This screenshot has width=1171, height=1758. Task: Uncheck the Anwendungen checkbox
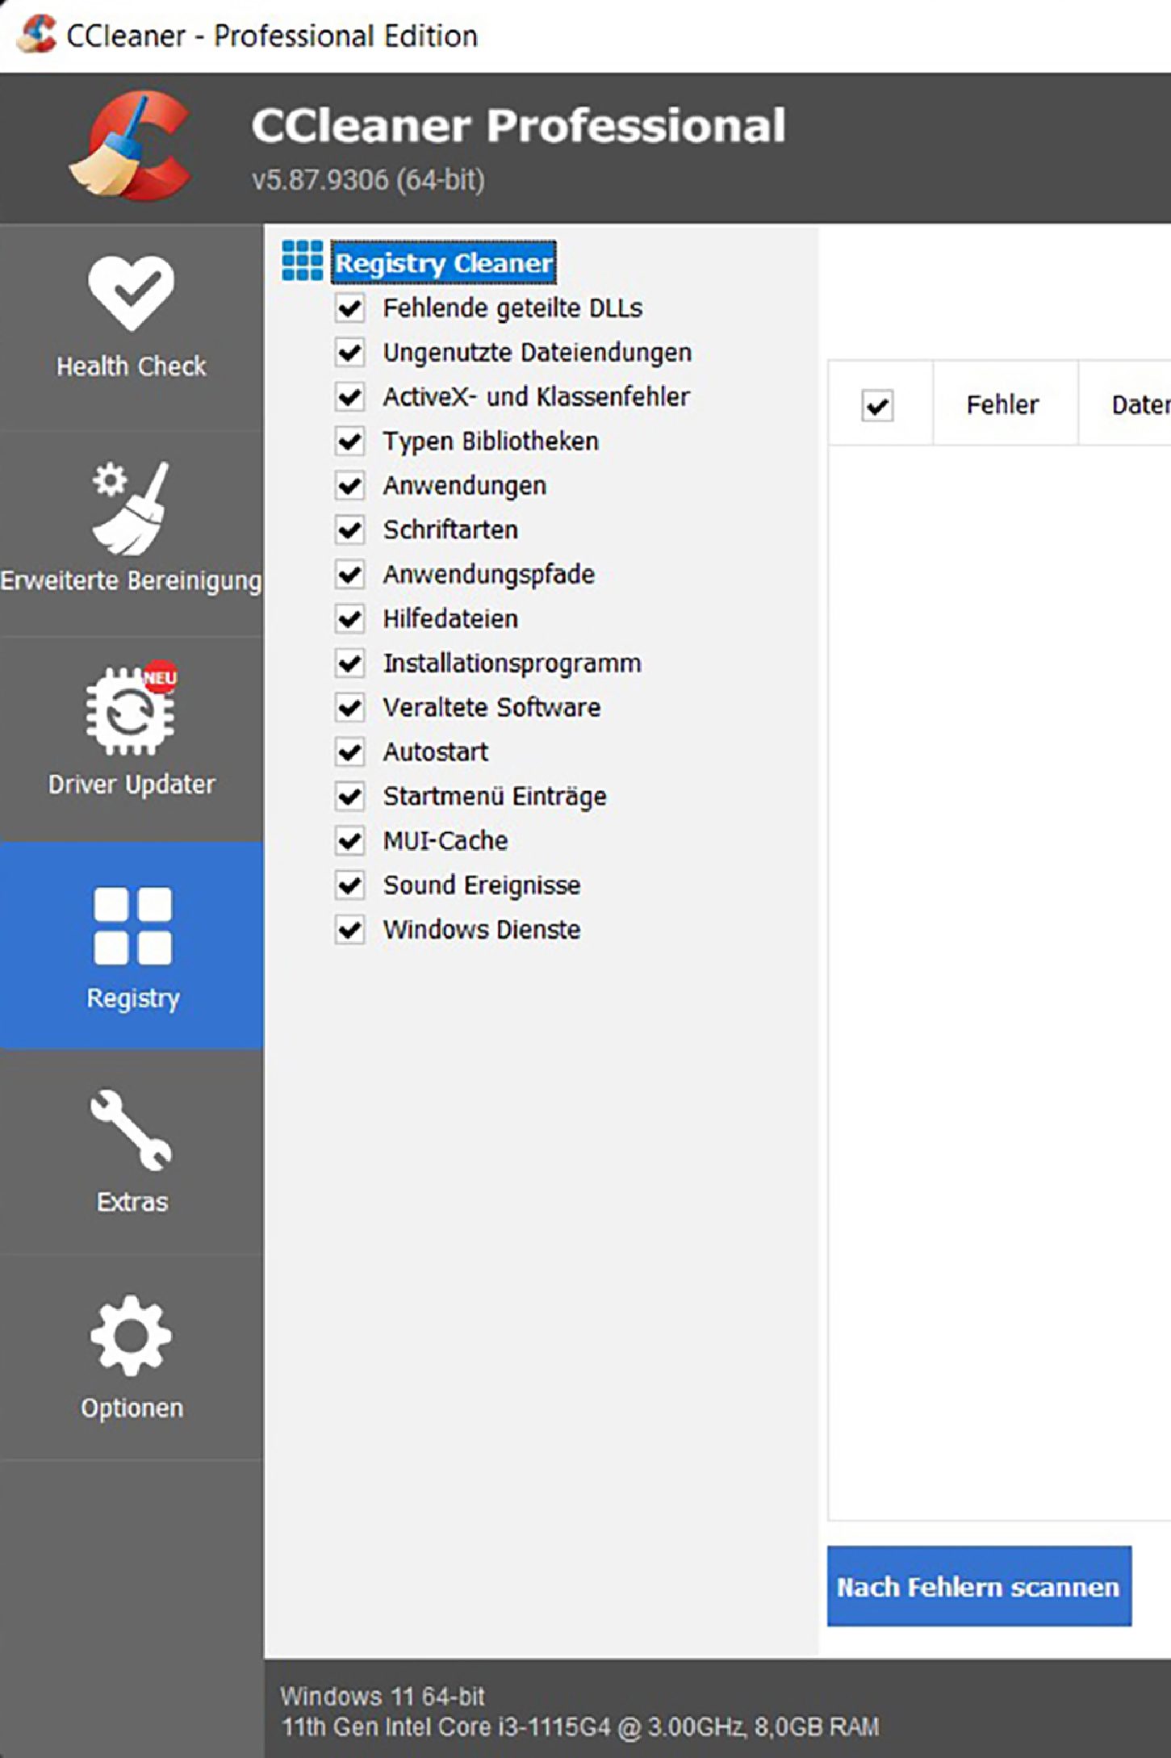coord(350,485)
